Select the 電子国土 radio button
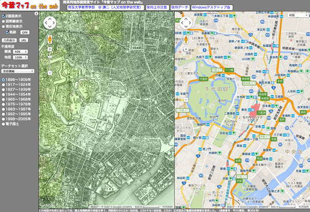 point(3,124)
